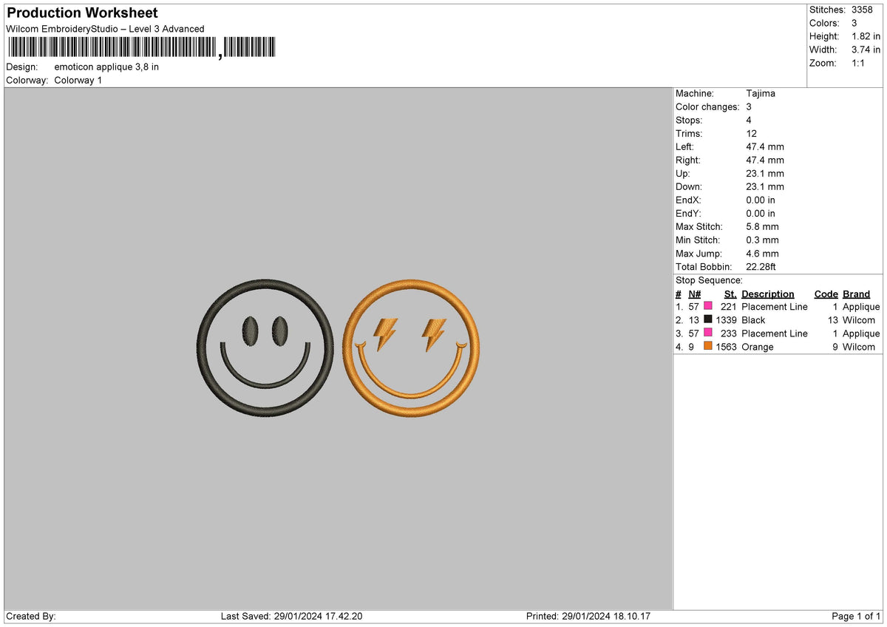Click the barcode under the software title
The height and width of the screenshot is (627, 887).
tap(141, 48)
